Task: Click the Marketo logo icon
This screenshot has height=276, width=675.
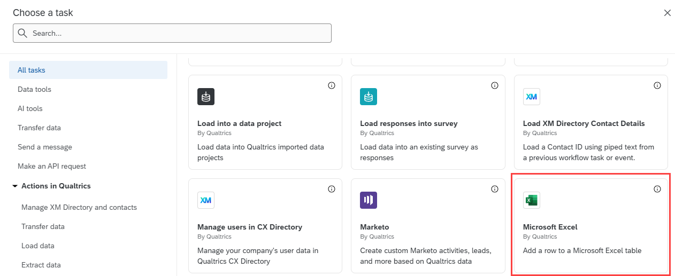Action: 369,200
